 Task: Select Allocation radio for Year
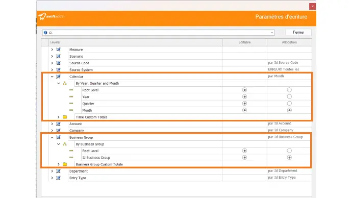tap(289, 96)
